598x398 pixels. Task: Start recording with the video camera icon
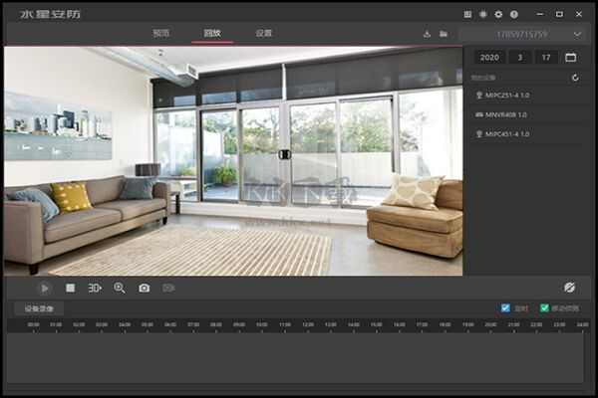pos(168,288)
